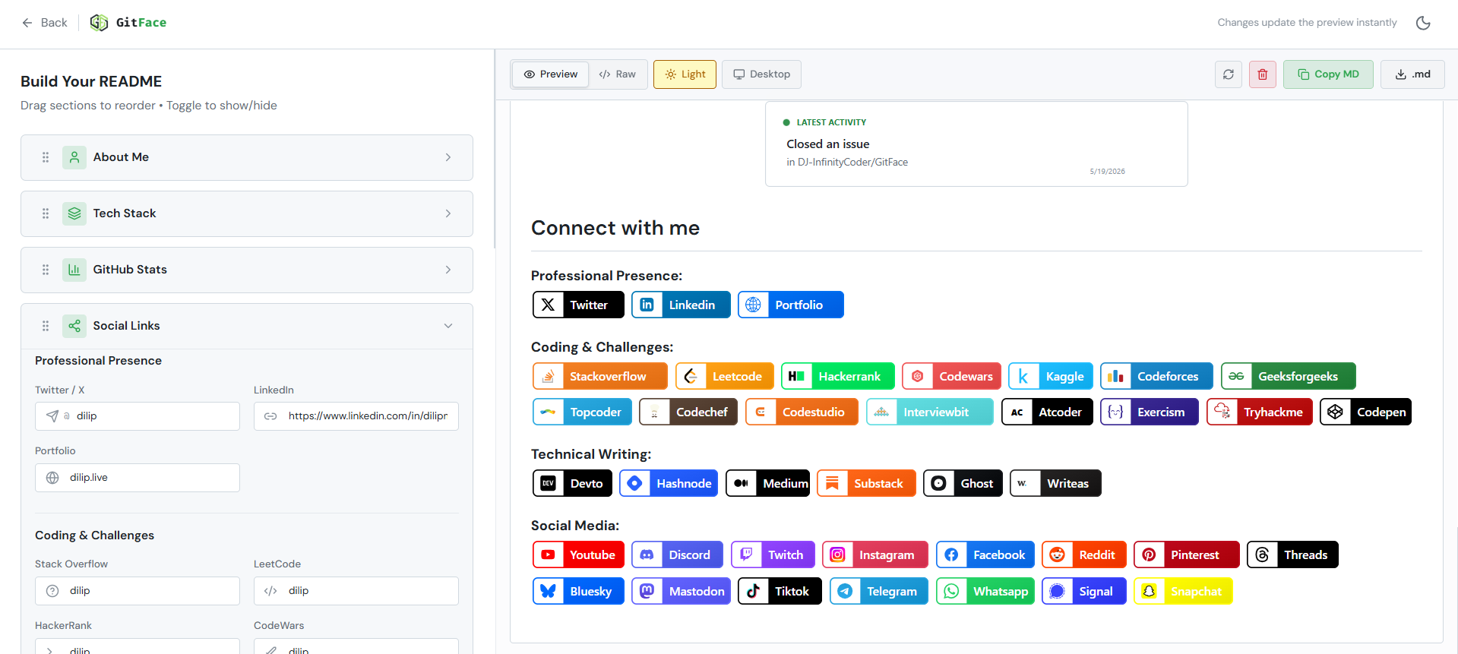Open the Bluesky badge
1458x654 pixels.
[578, 591]
